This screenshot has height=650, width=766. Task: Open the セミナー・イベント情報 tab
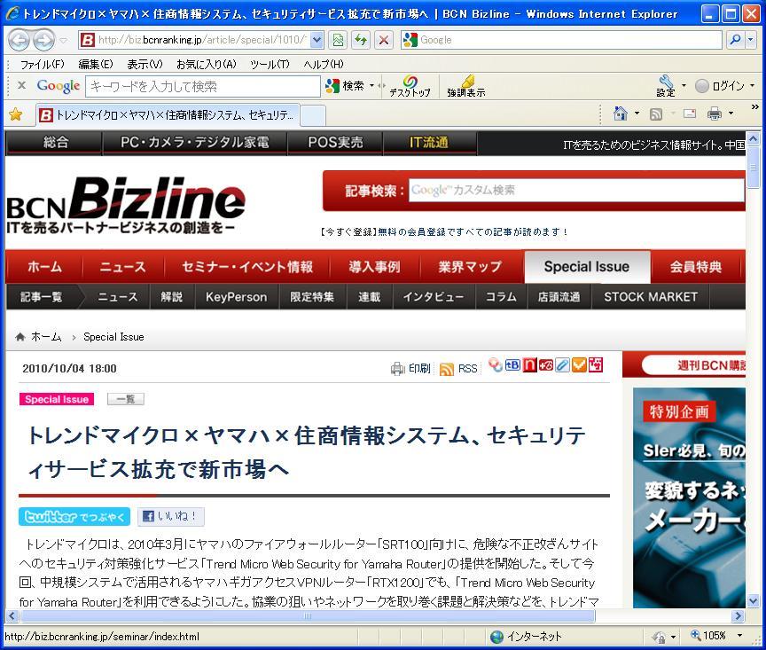pyautogui.click(x=247, y=267)
